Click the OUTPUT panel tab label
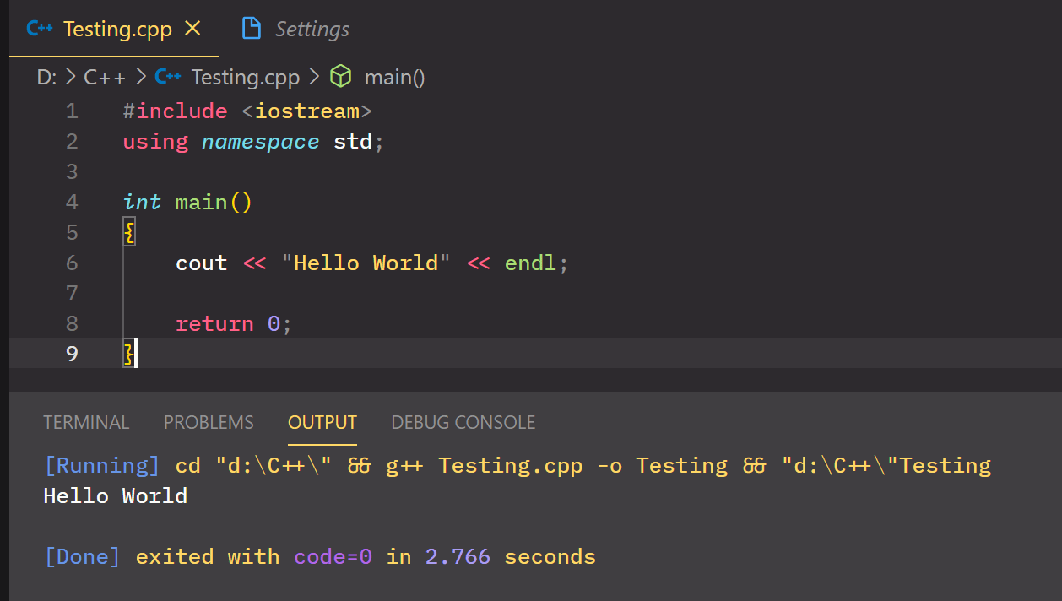 (322, 422)
